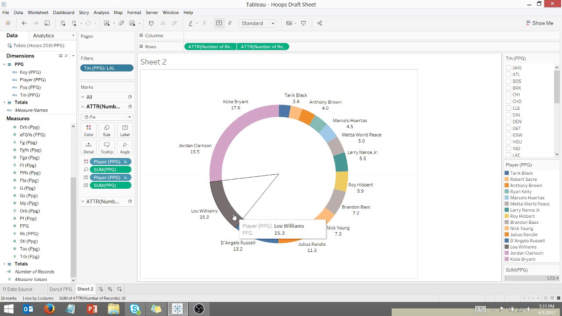Open the Dashboard menu
Screen dimensions: 562x316
(x=64, y=12)
